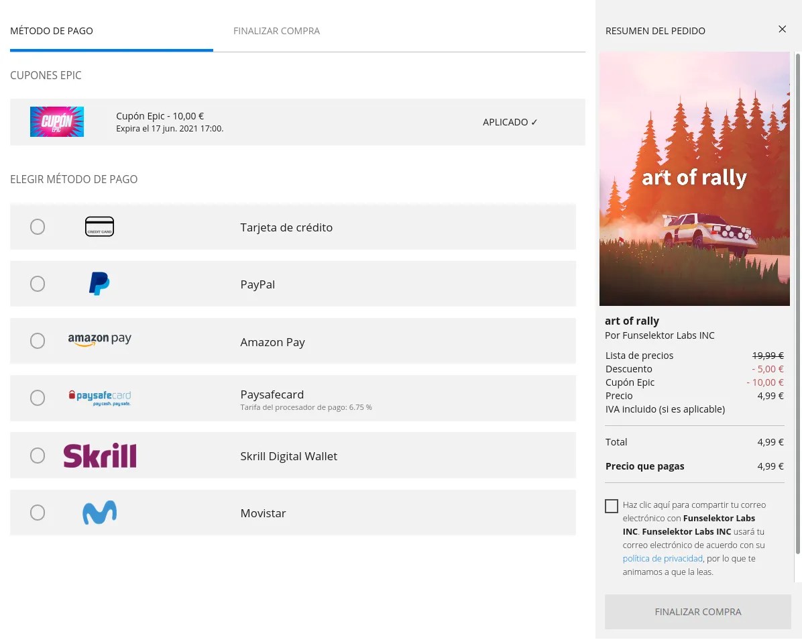This screenshot has width=802, height=640.
Task: Select the PayPal radio button
Action: (38, 284)
